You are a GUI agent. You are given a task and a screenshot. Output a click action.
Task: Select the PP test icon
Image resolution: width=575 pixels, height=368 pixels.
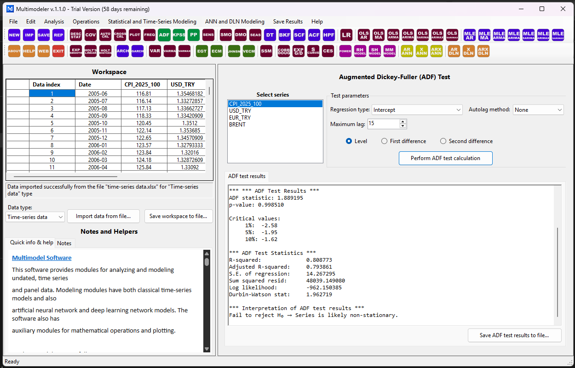pos(194,35)
